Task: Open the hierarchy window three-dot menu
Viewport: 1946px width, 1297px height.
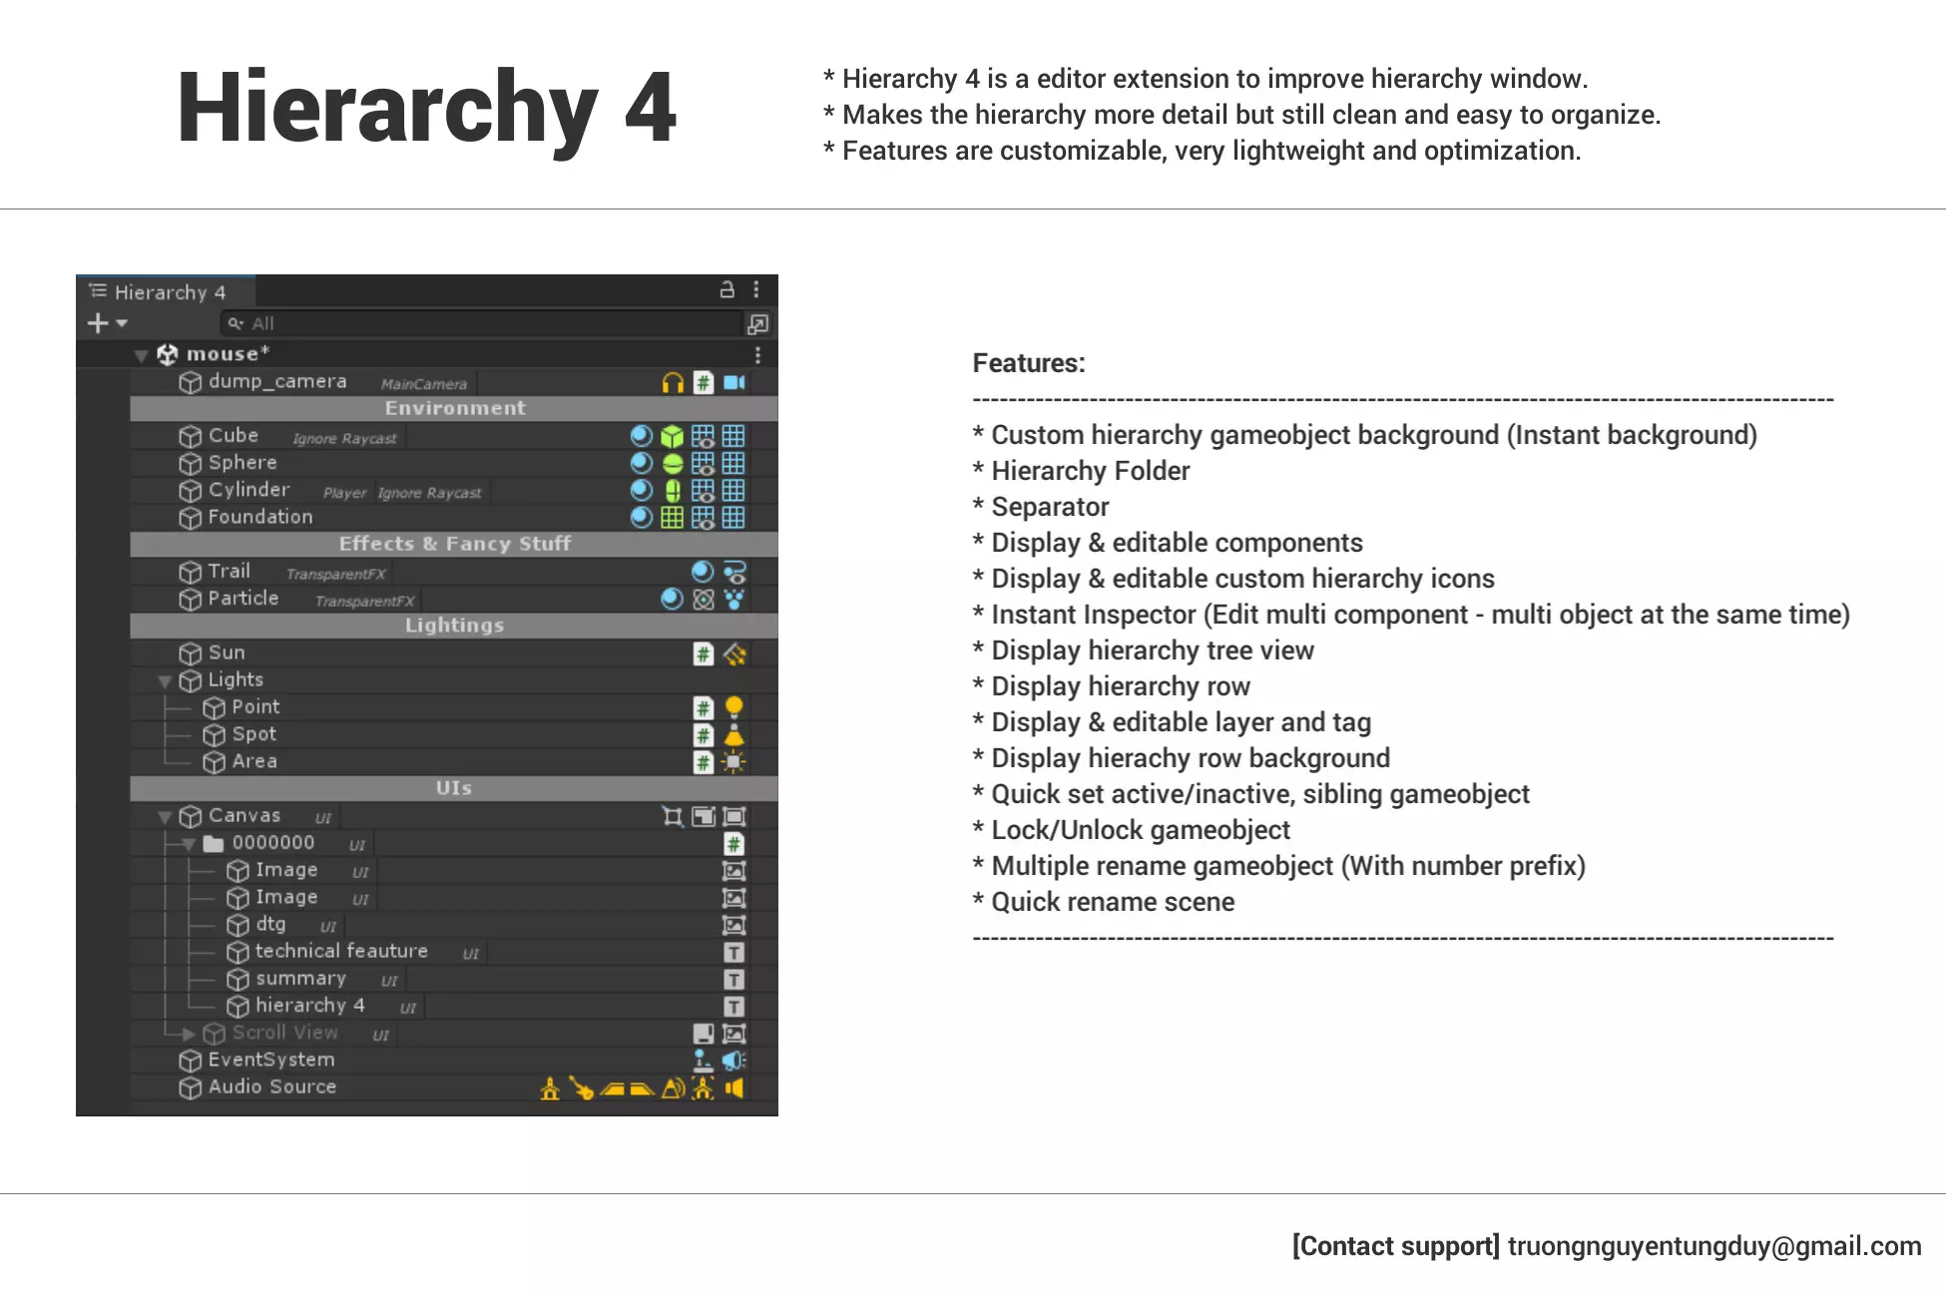Action: pos(756,289)
